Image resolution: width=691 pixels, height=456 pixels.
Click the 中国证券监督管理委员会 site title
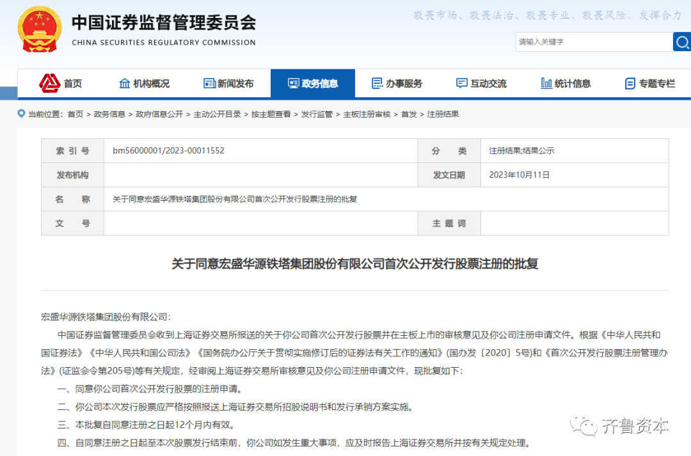164,22
